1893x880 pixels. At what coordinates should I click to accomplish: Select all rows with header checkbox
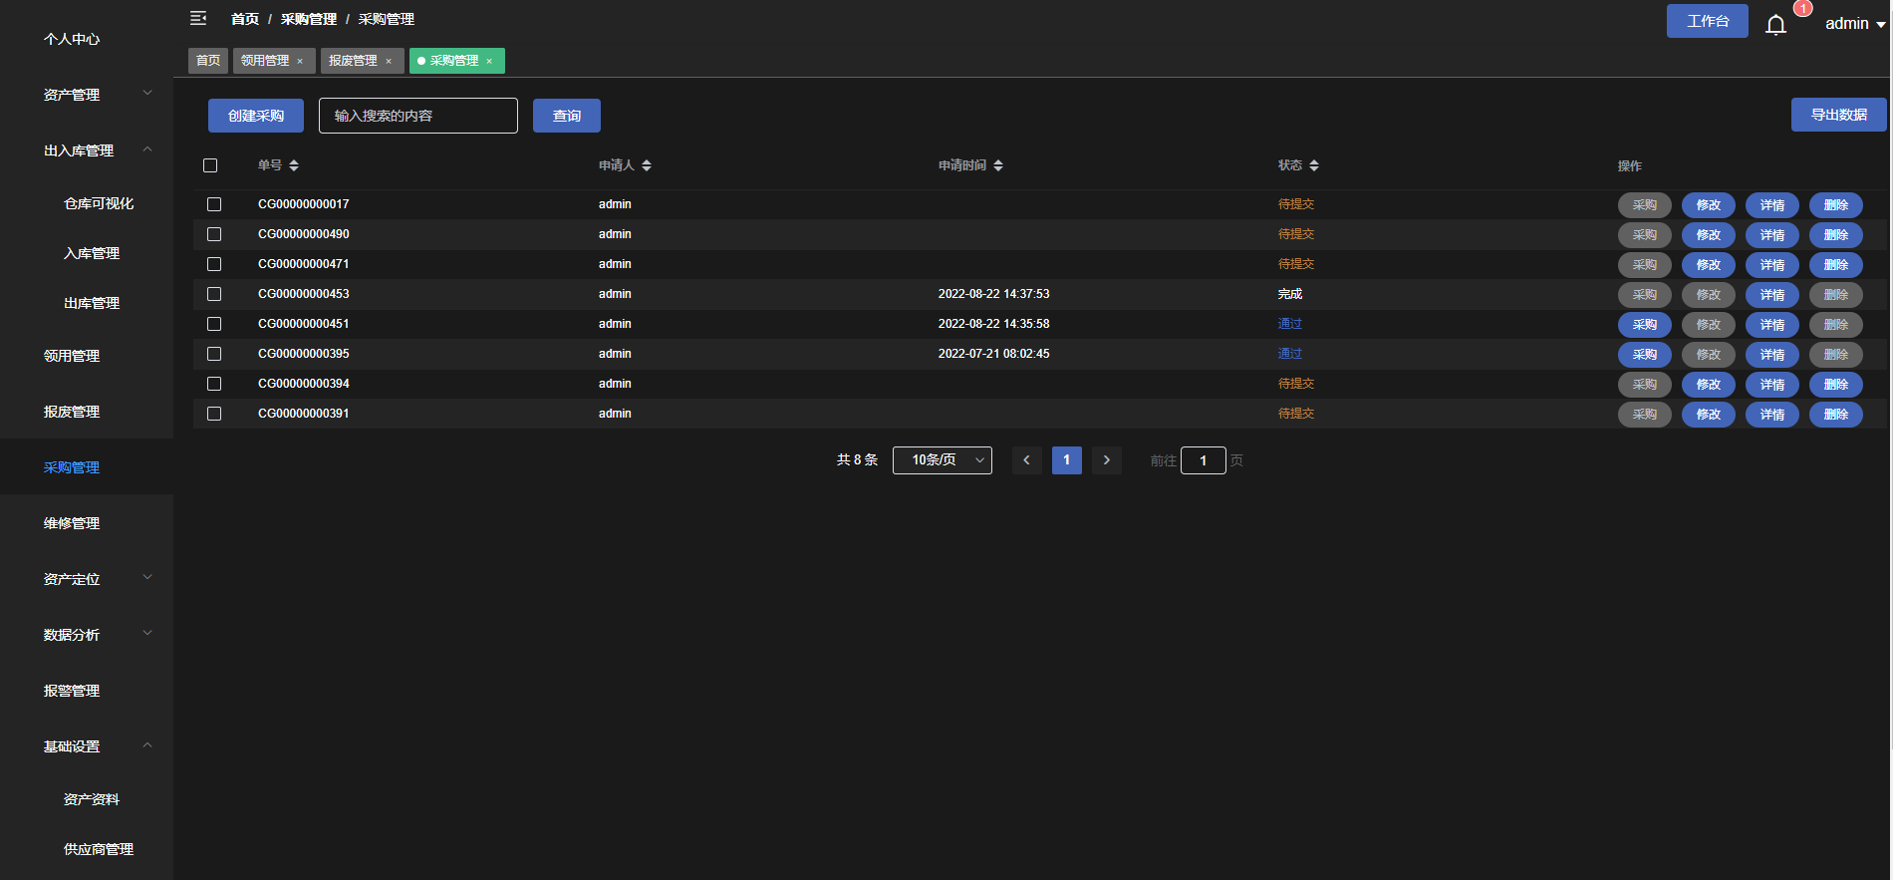[210, 165]
